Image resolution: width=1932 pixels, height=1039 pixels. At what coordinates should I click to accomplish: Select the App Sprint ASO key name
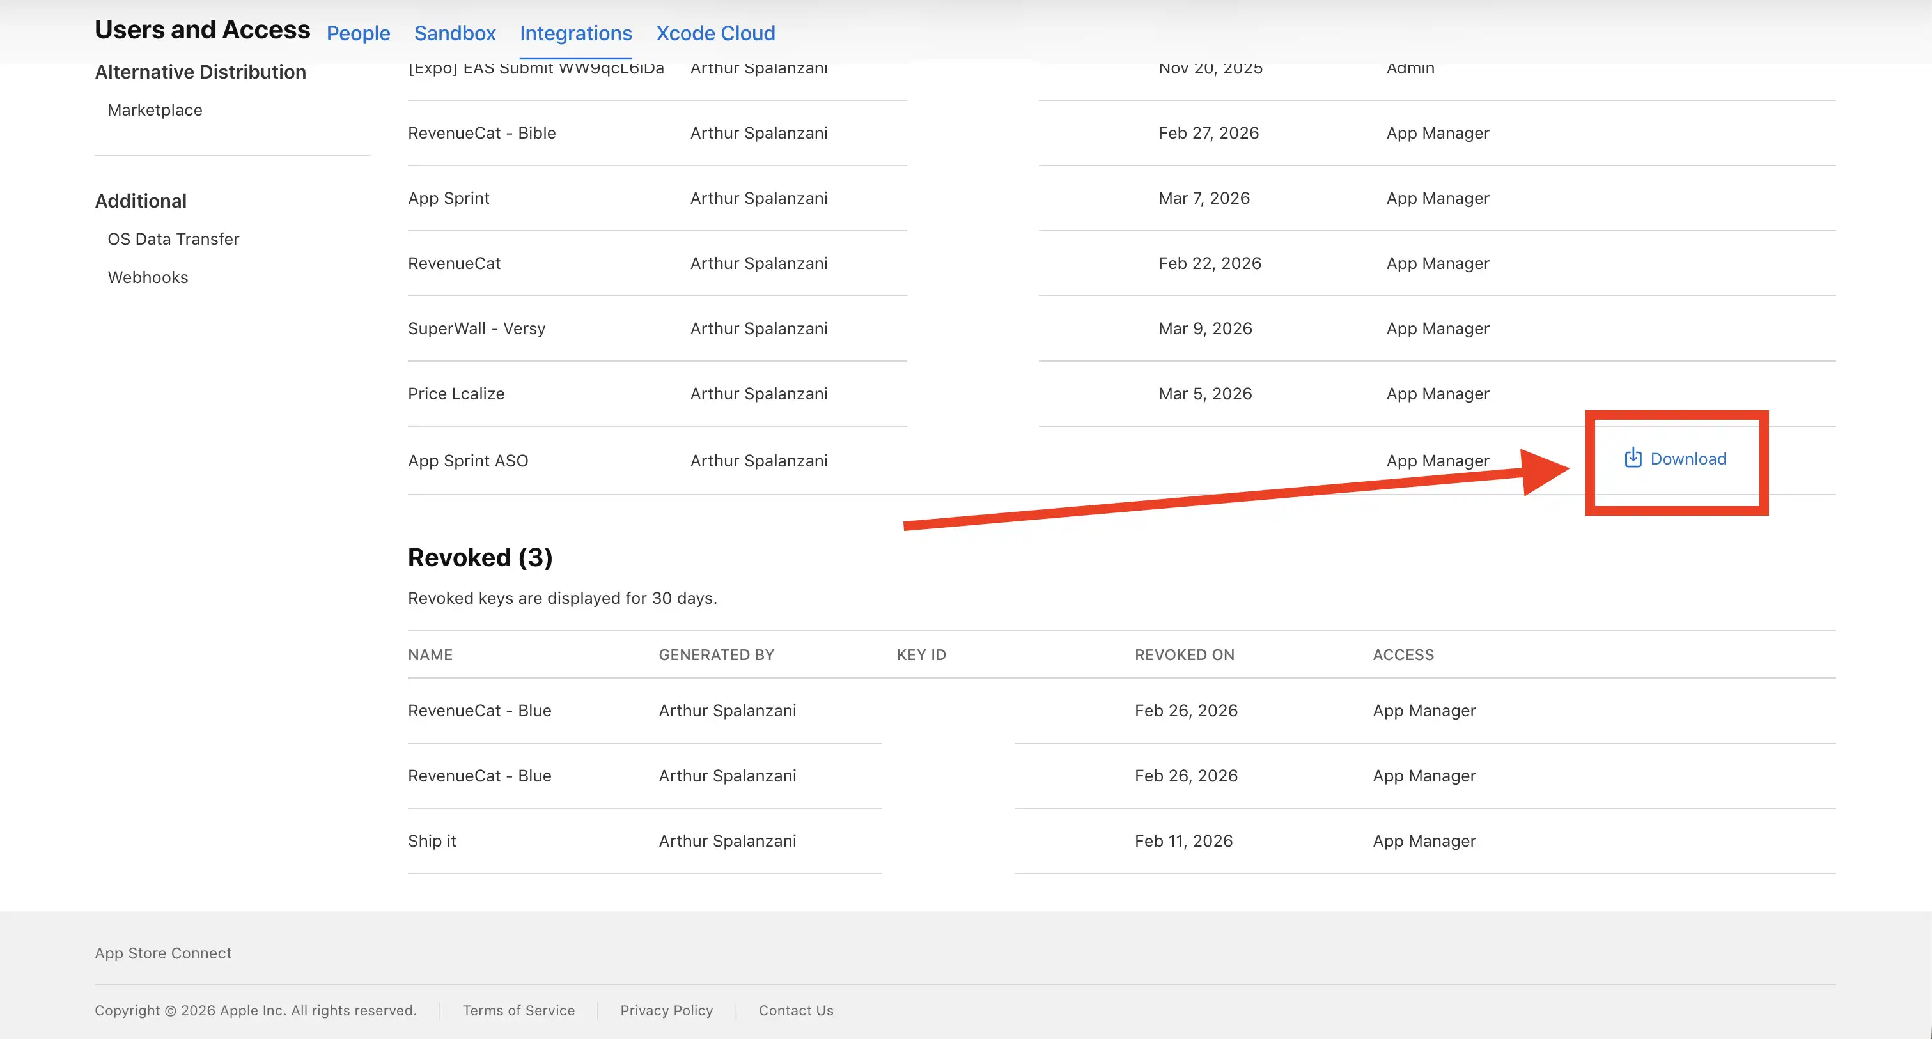(x=468, y=460)
